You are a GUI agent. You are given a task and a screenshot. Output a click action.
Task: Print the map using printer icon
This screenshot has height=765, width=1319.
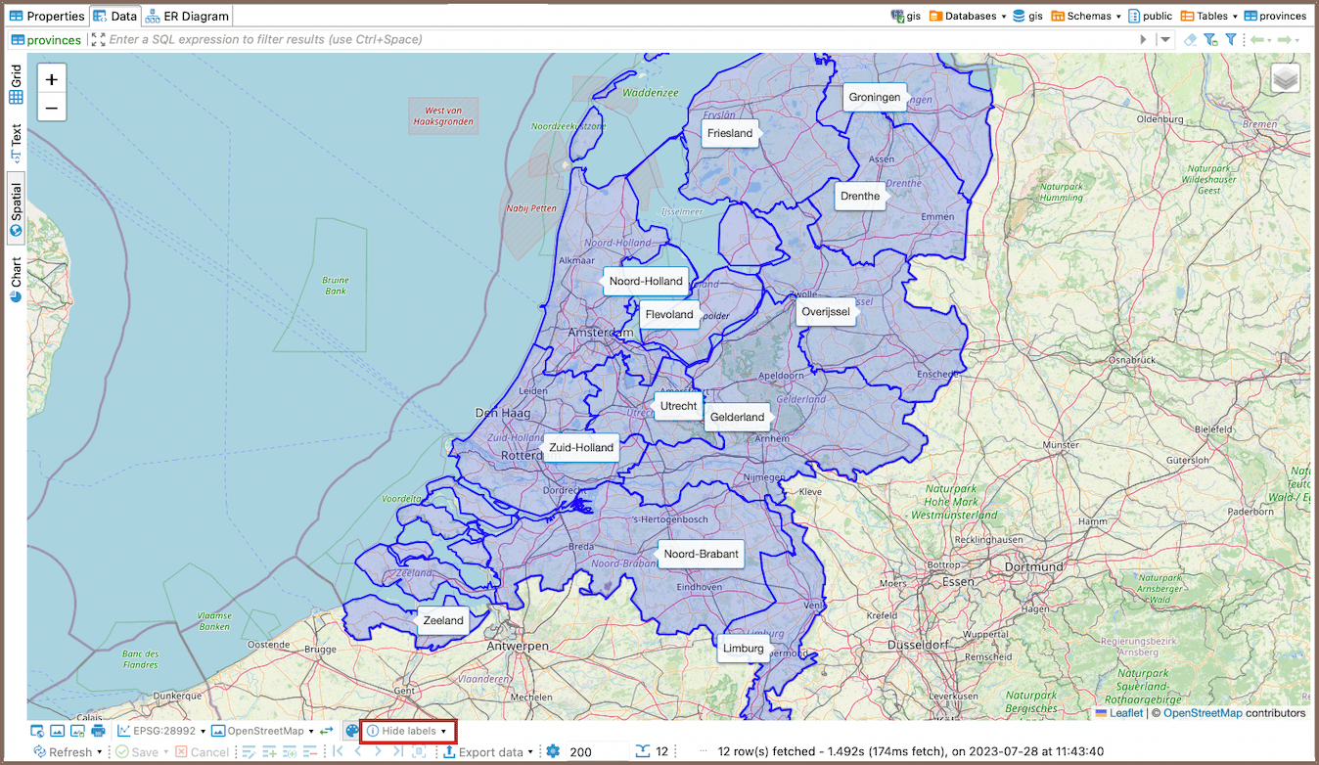click(x=98, y=731)
